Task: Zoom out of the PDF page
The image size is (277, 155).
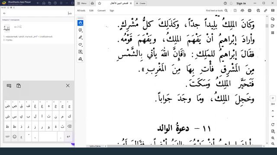Action: tap(273, 144)
